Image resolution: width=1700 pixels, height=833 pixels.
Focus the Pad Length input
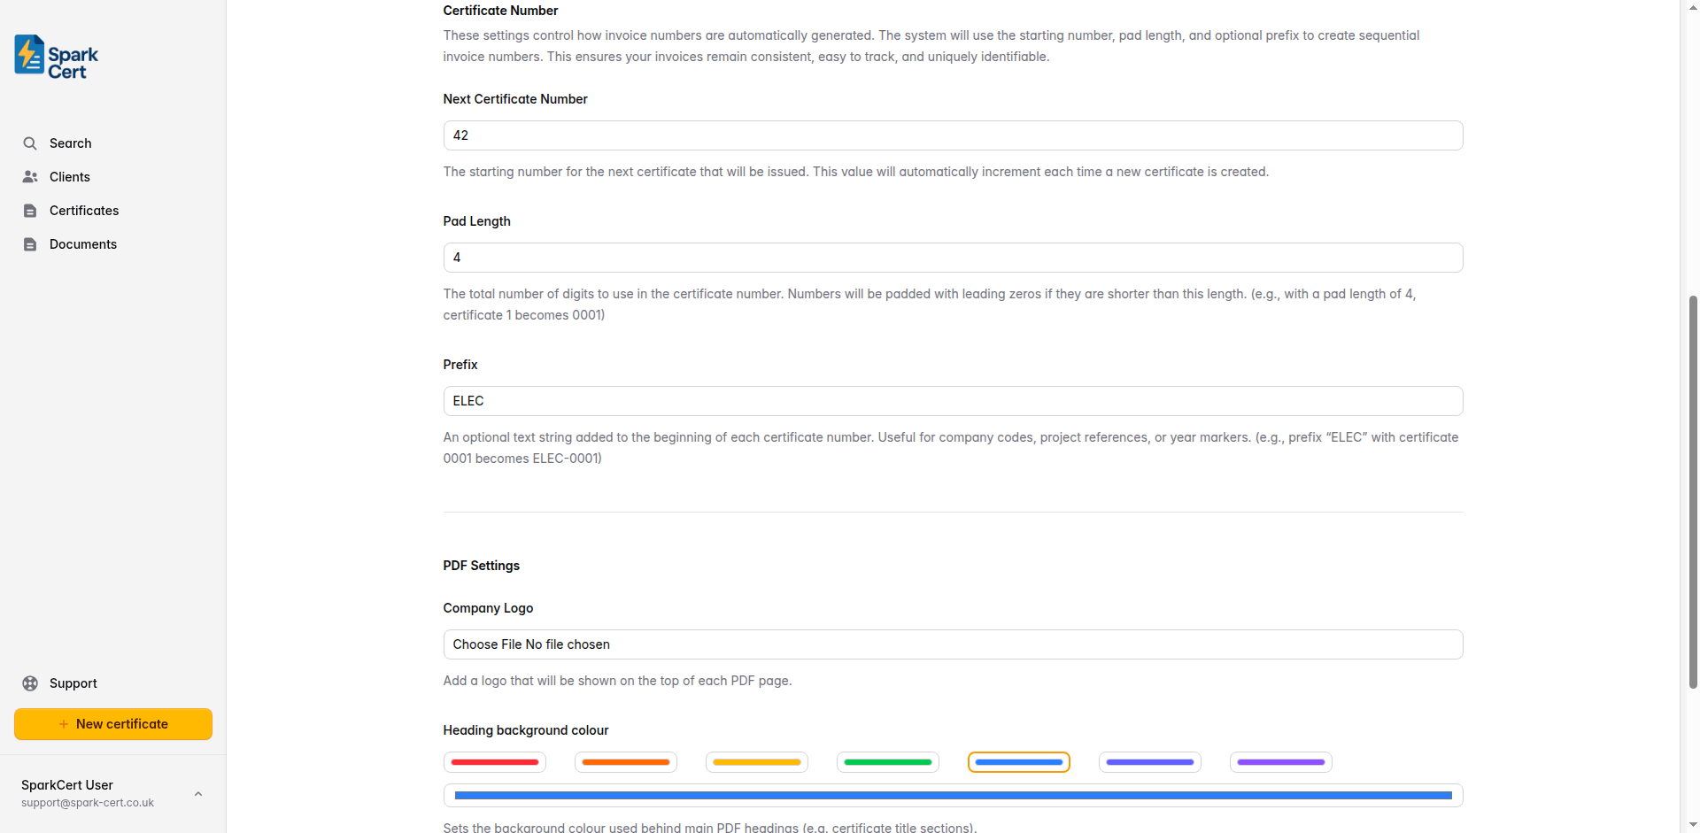coord(953,258)
